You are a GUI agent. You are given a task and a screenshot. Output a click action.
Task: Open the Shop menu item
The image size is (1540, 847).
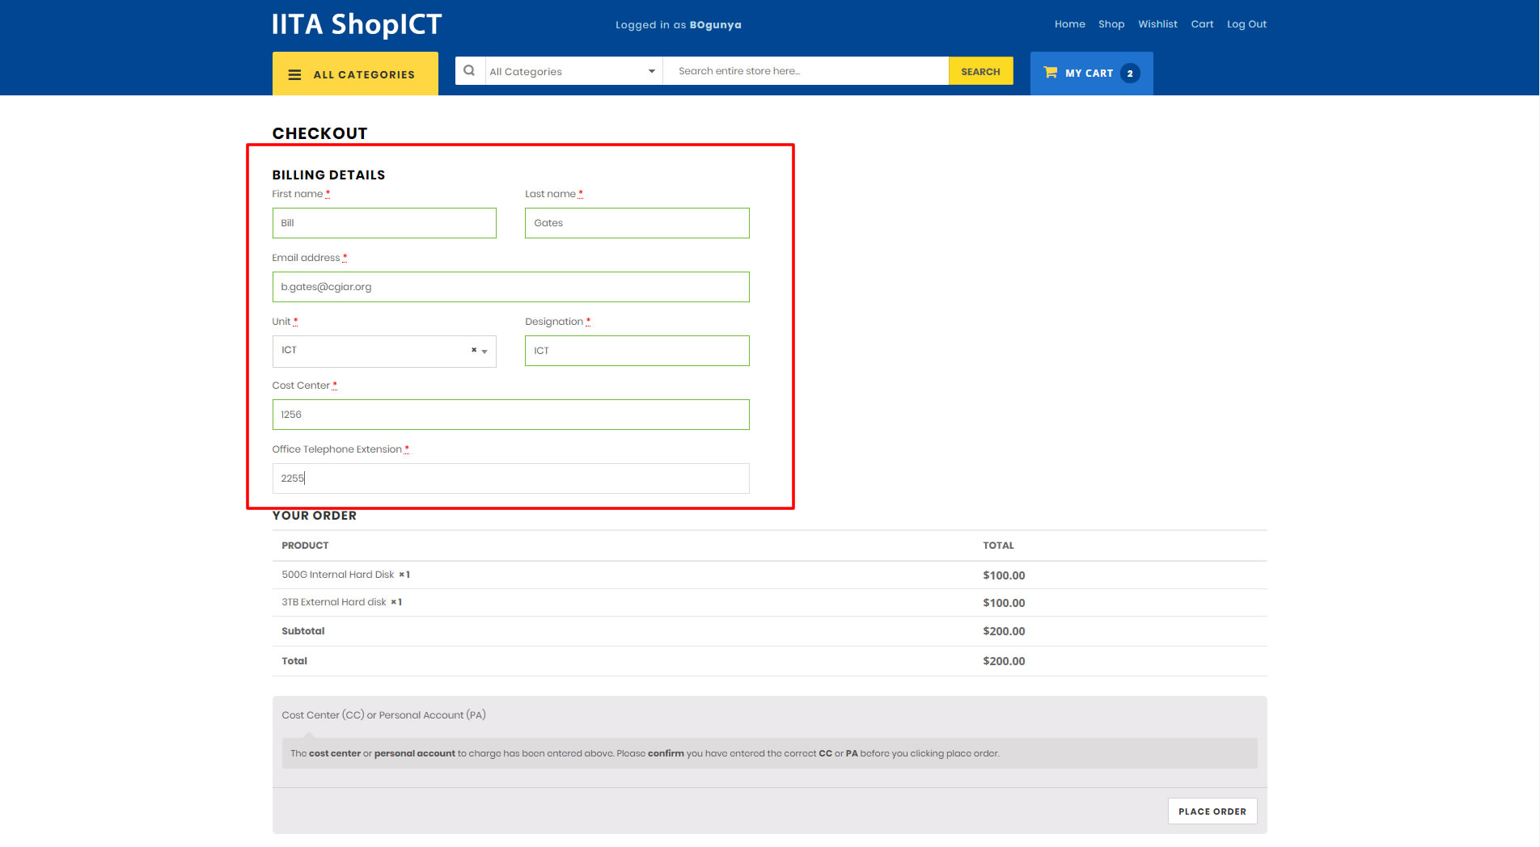[x=1111, y=24]
